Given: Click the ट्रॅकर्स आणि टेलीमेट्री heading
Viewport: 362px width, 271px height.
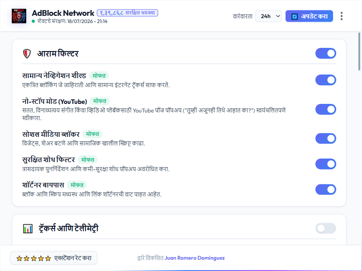Looking at the screenshot, I should pyautogui.click(x=69, y=229).
